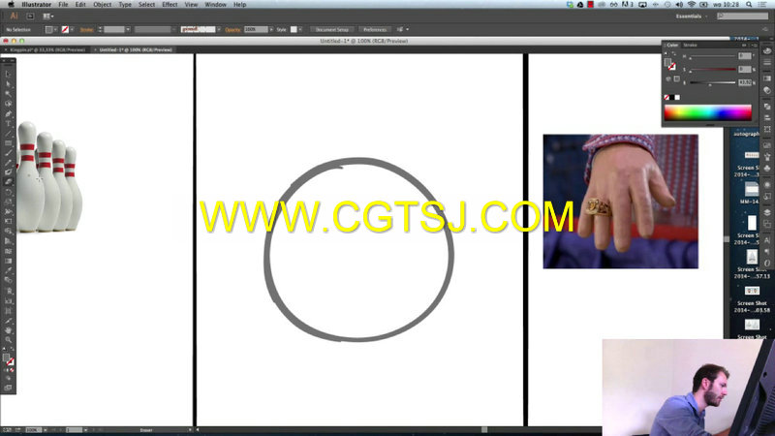Select the Rectangle tool
Screen dimensions: 775x436
coord(8,143)
